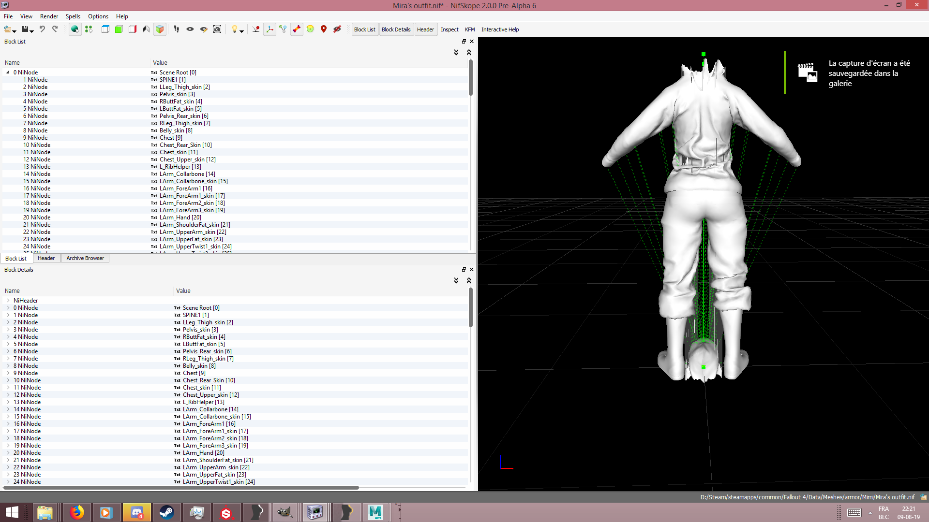929x522 pixels.
Task: Click the Block List vertical scrollbar
Action: [471, 78]
